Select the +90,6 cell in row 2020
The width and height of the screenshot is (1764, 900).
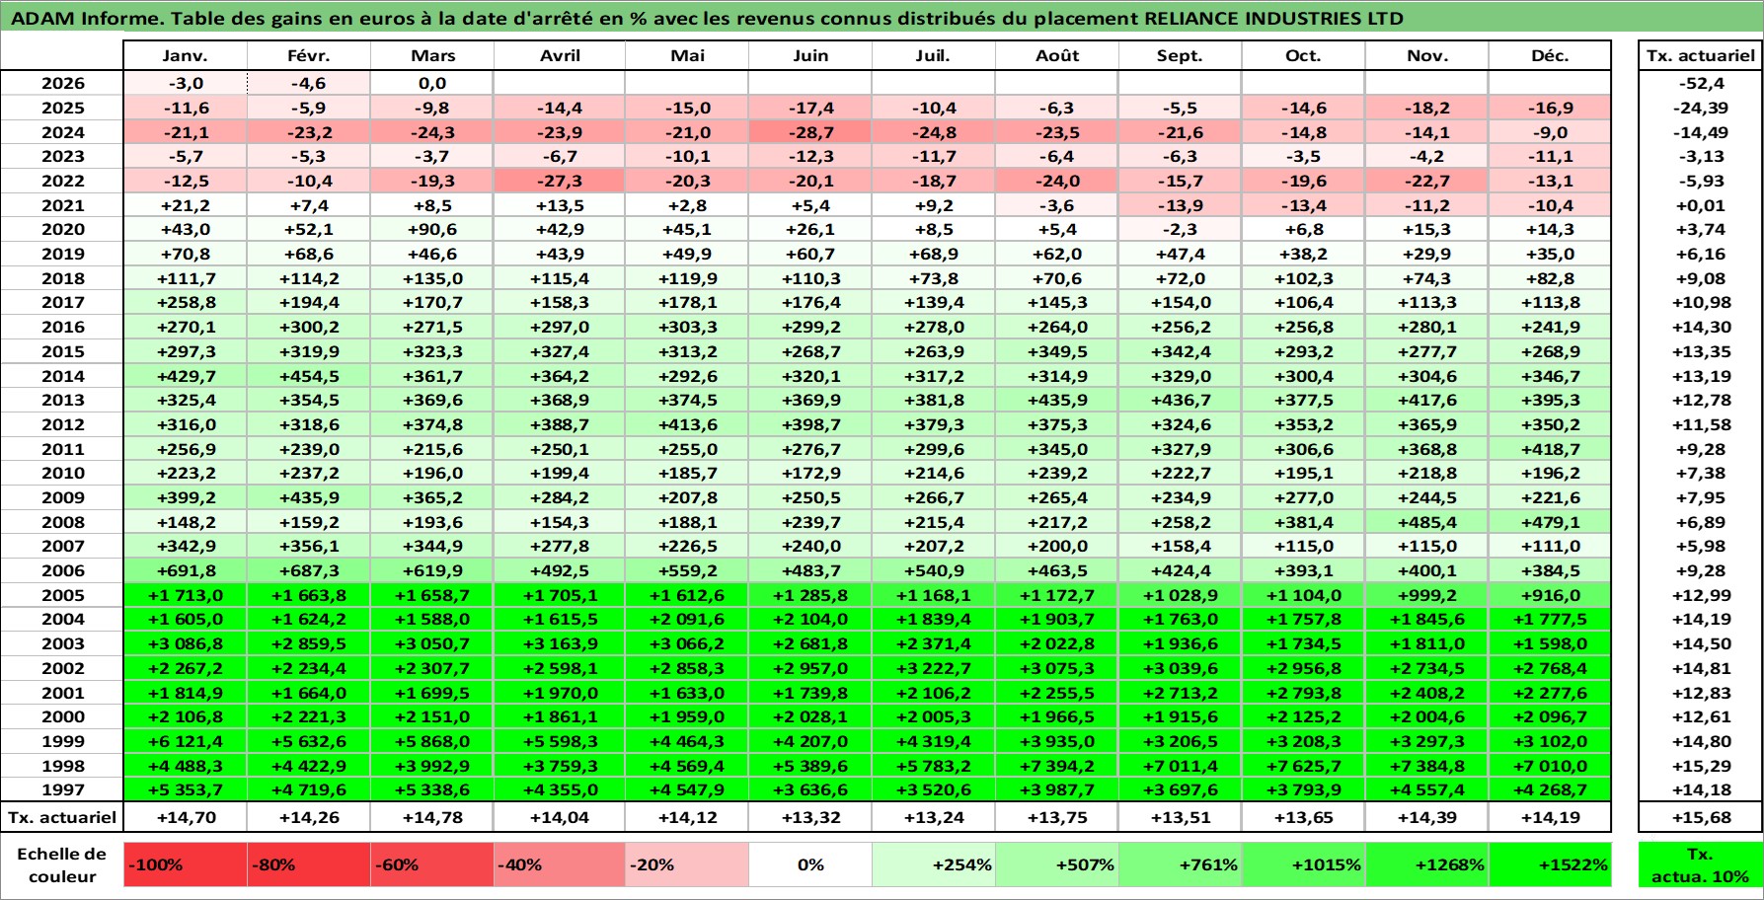432,229
